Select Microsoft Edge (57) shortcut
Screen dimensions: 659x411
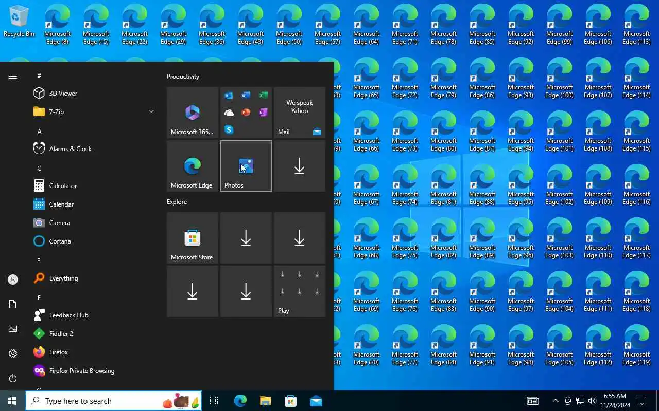coord(328,24)
